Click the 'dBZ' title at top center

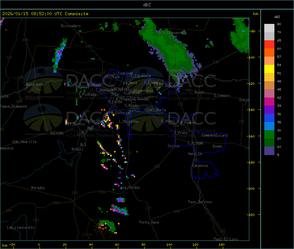click(147, 5)
